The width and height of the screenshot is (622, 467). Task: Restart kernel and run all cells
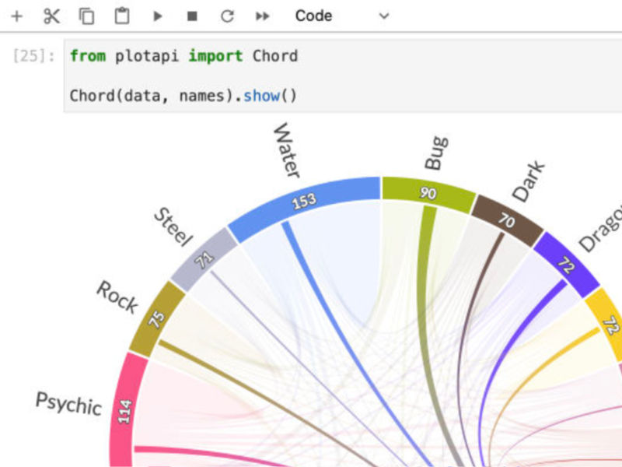pyautogui.click(x=263, y=16)
